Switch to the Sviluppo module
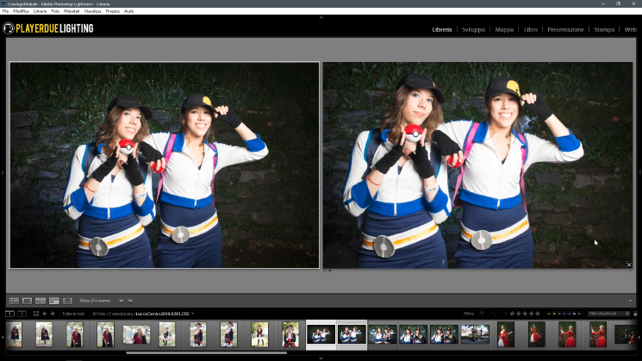Viewport: 642px width, 361px height. [474, 29]
